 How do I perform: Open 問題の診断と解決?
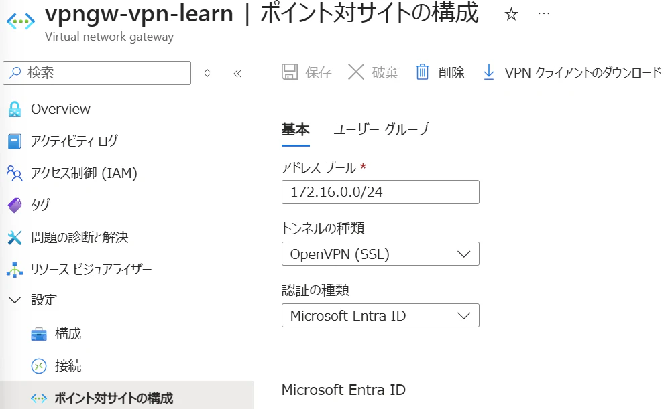pos(80,237)
